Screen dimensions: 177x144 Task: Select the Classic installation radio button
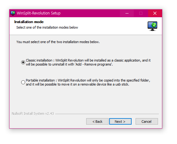click(23, 62)
